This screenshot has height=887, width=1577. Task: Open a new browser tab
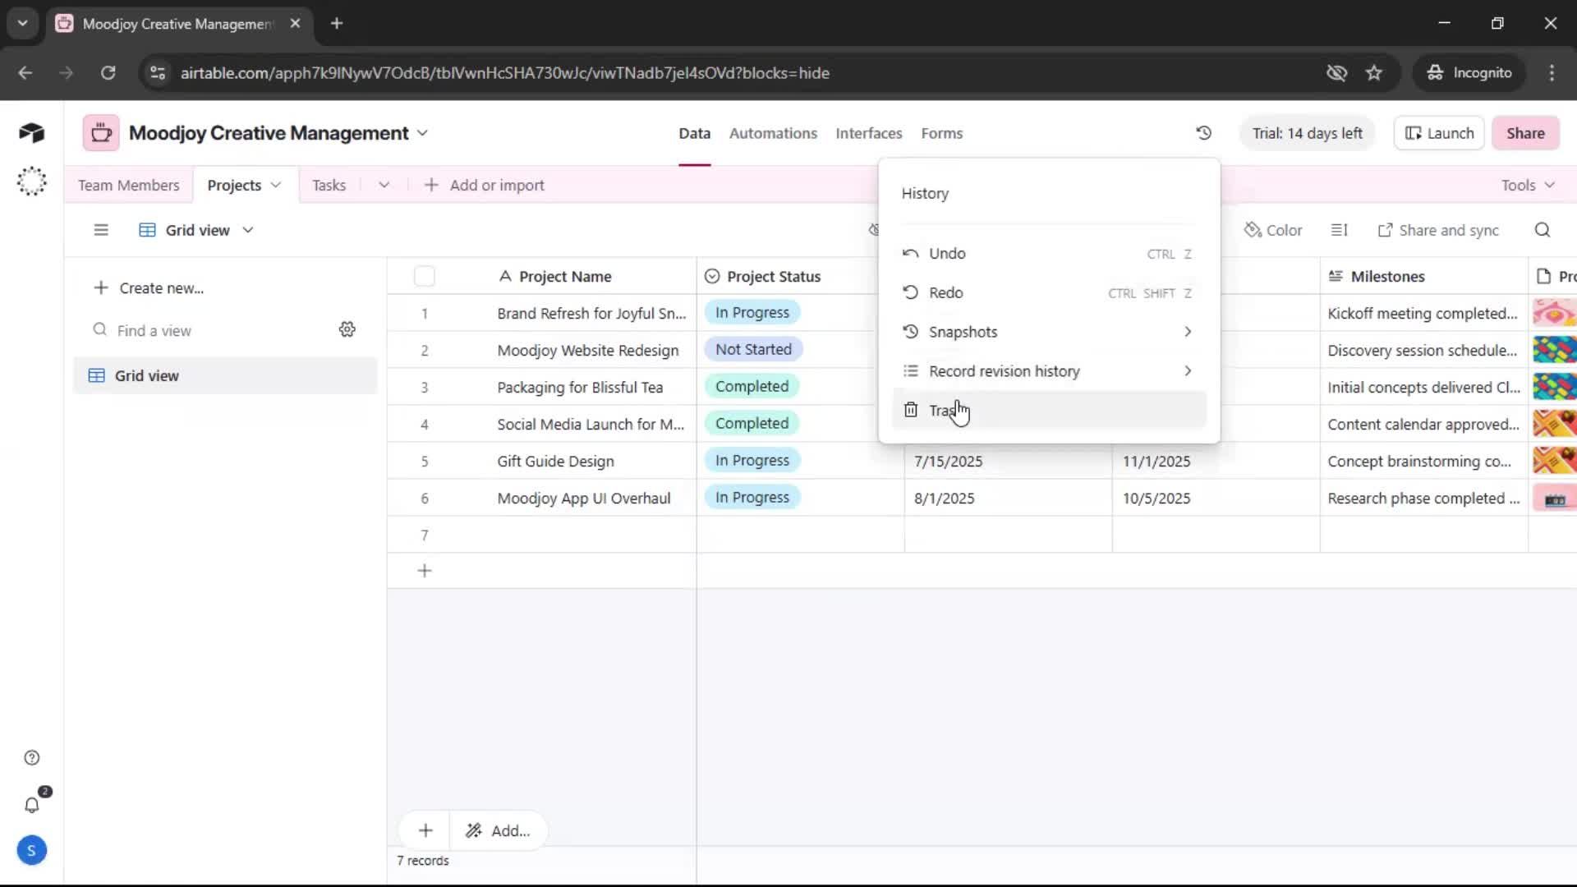(x=337, y=23)
